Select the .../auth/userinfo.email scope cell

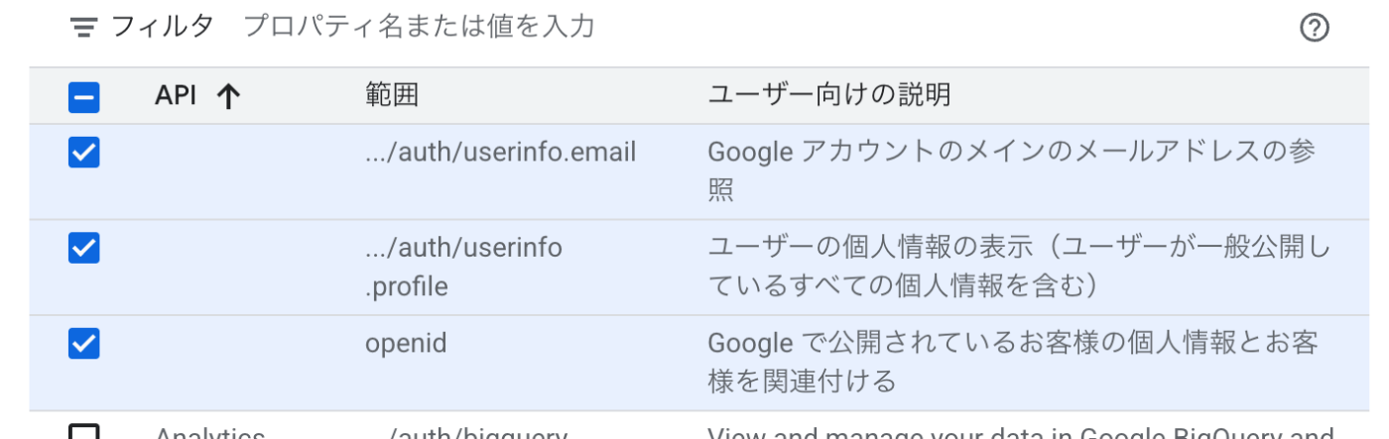pos(501,153)
